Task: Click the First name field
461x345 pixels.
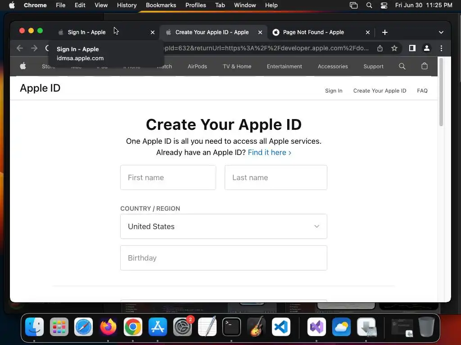Action: pos(168,177)
